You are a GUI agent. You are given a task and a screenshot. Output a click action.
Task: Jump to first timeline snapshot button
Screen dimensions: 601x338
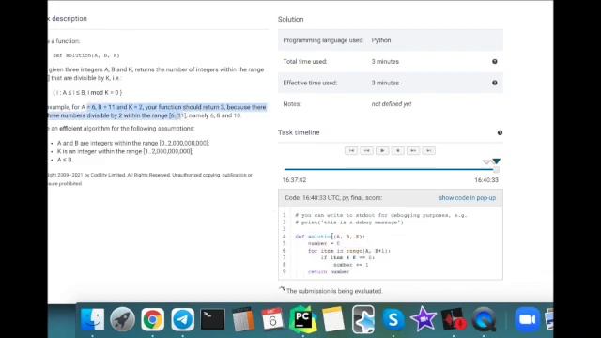click(351, 150)
